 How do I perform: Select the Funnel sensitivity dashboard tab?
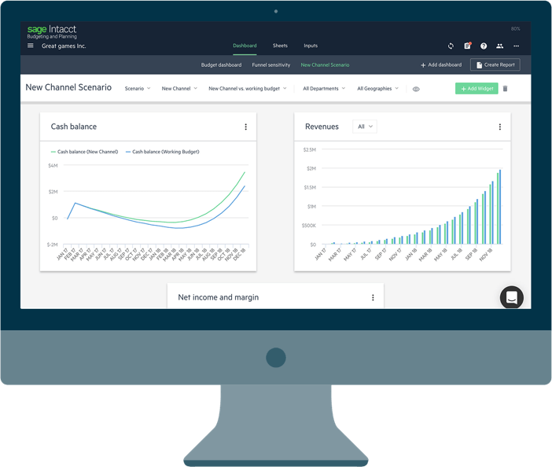[x=270, y=65]
